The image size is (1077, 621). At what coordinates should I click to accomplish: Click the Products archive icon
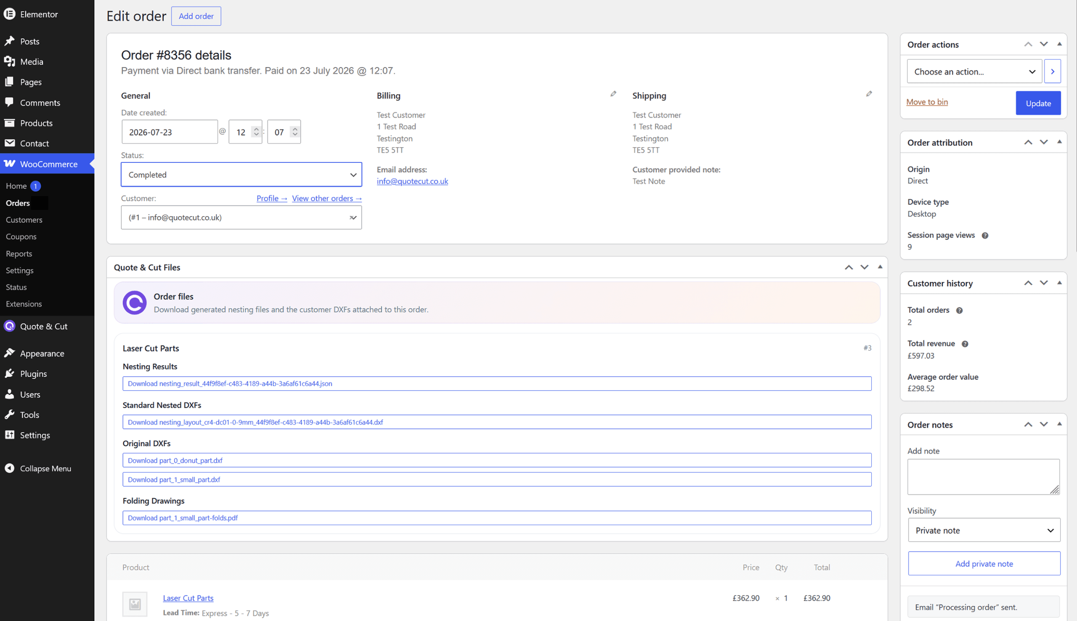click(x=9, y=123)
